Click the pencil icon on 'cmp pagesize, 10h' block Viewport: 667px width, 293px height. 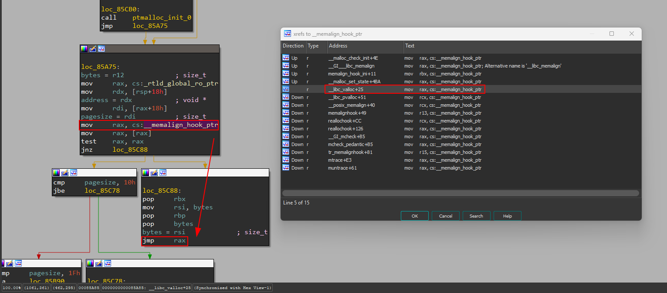(x=65, y=173)
